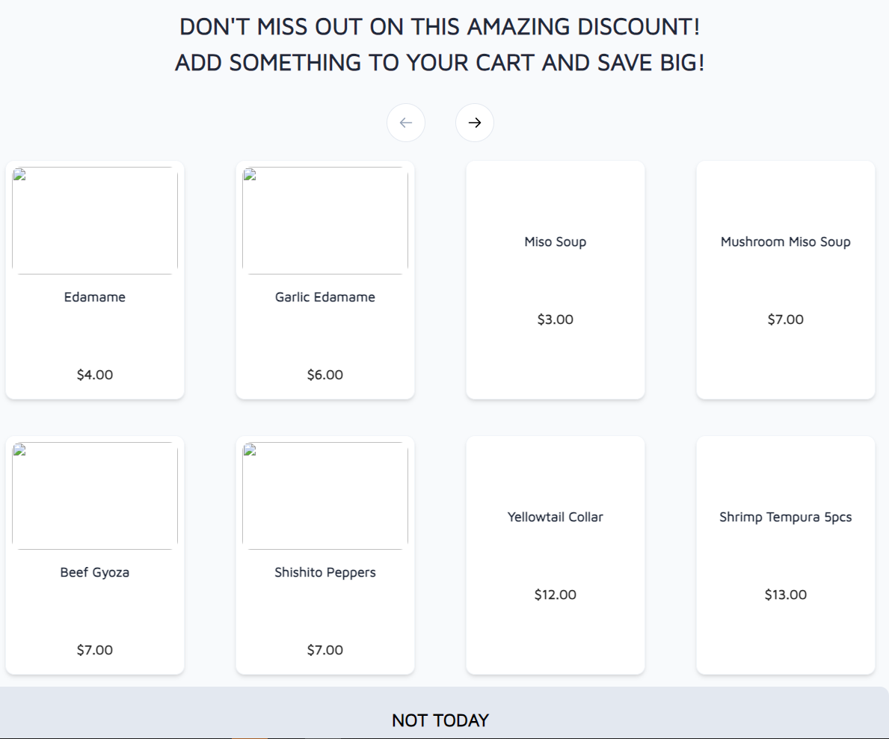This screenshot has width=889, height=739.
Task: Choose the Shrimp Tempura 5pcs card
Action: coord(785,555)
